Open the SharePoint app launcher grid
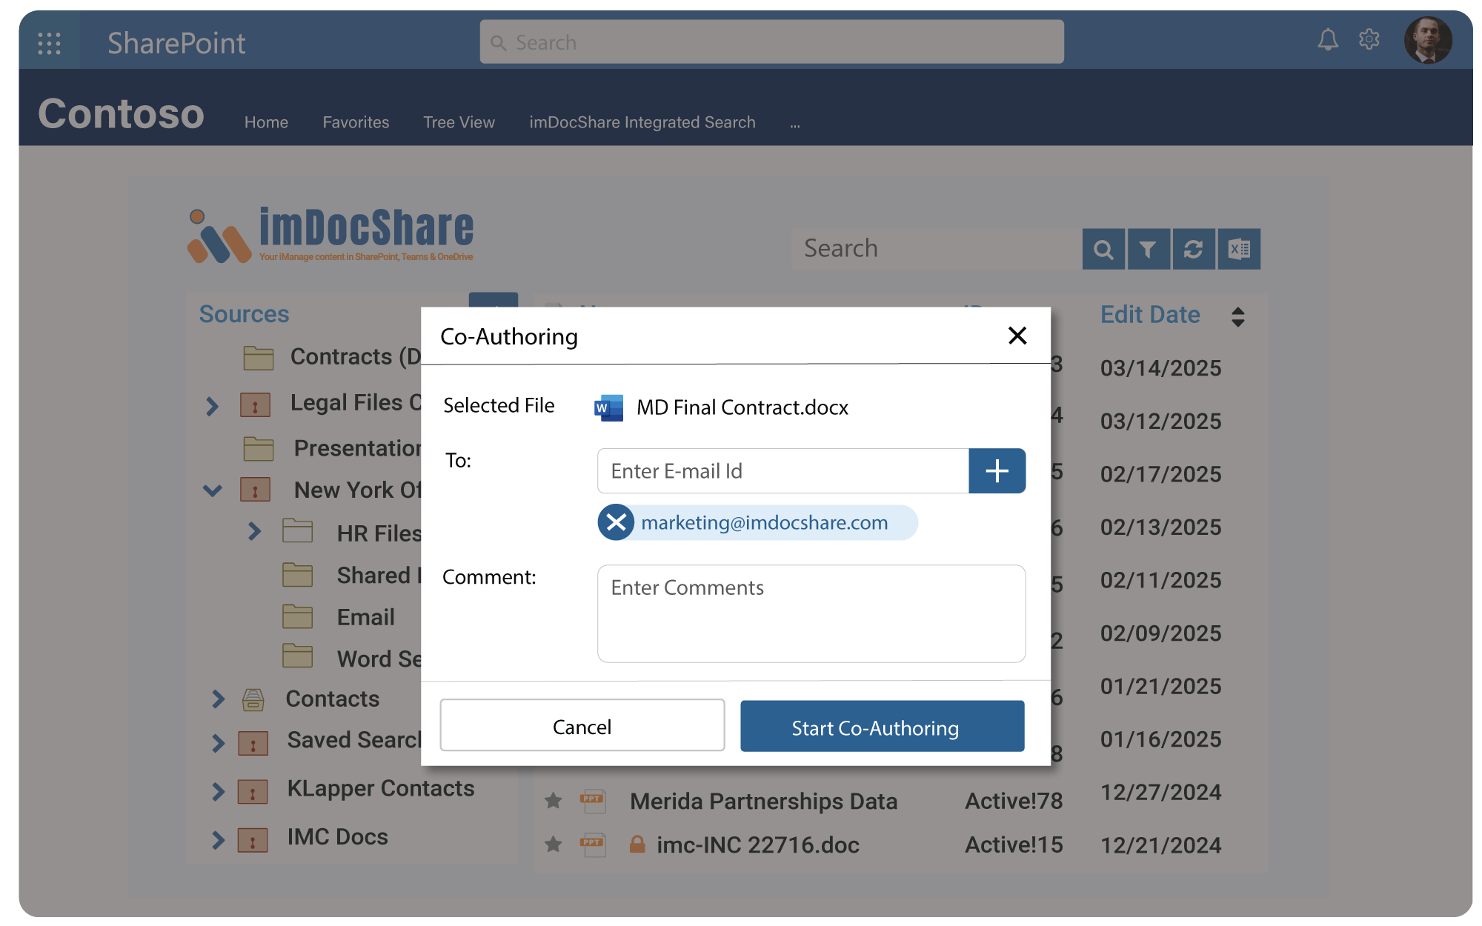 [x=49, y=43]
